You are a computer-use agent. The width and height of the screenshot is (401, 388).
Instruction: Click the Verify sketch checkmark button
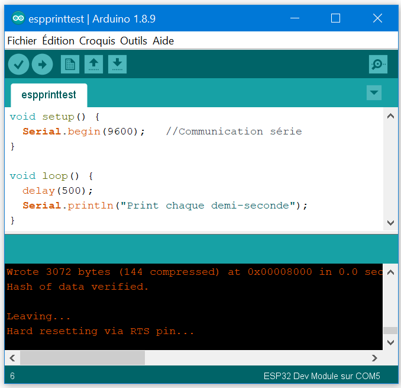[18, 65]
